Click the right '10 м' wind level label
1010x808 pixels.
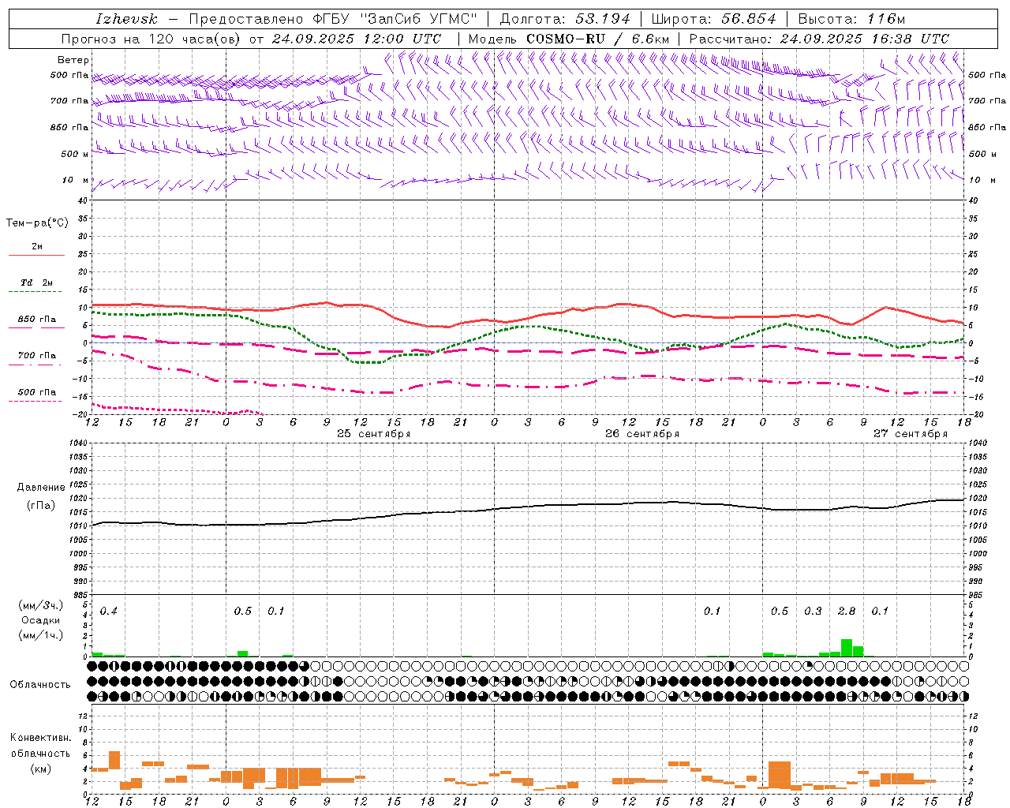tap(982, 180)
